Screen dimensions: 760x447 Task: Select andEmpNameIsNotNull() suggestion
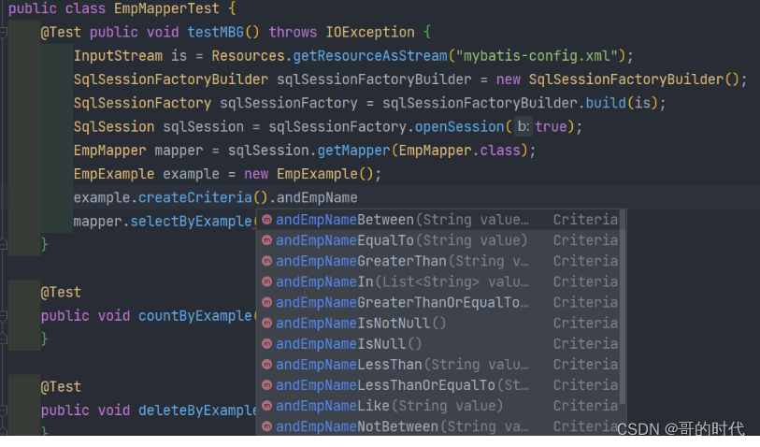[x=440, y=324]
